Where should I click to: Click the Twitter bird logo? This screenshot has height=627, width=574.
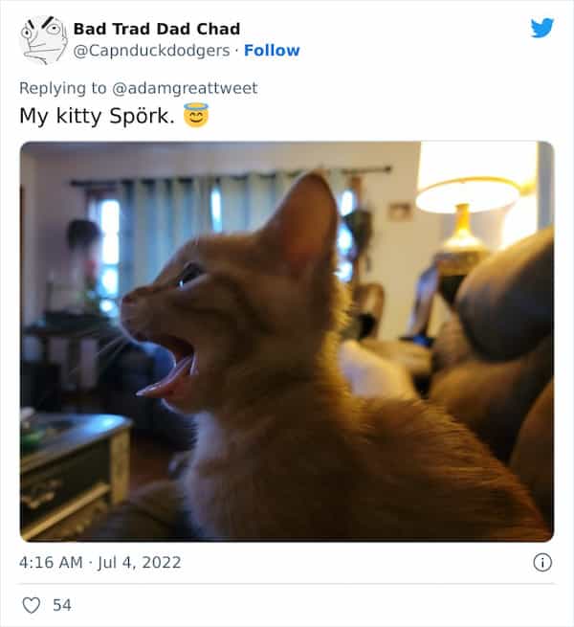[542, 28]
